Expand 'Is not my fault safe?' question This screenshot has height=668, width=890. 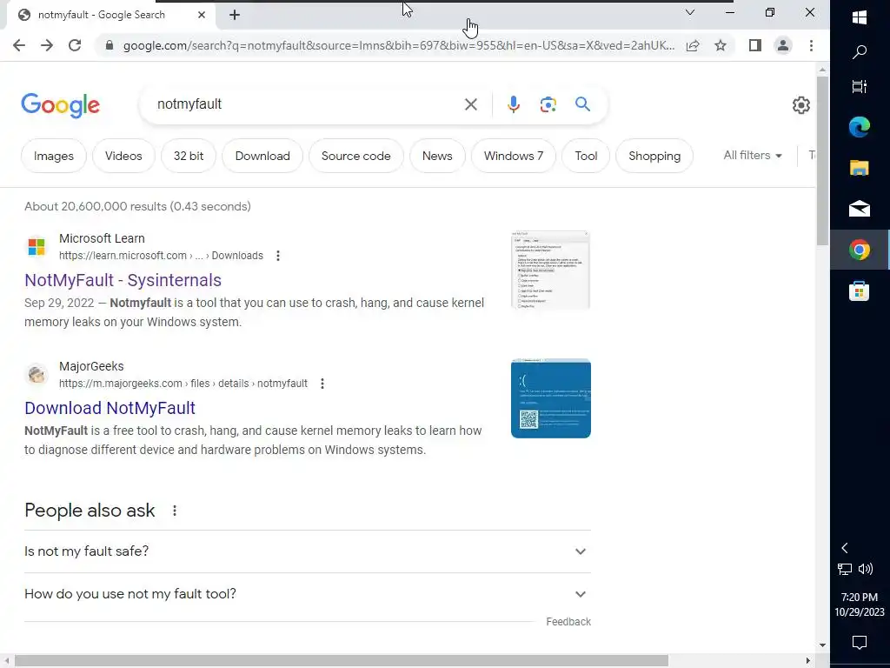point(308,551)
